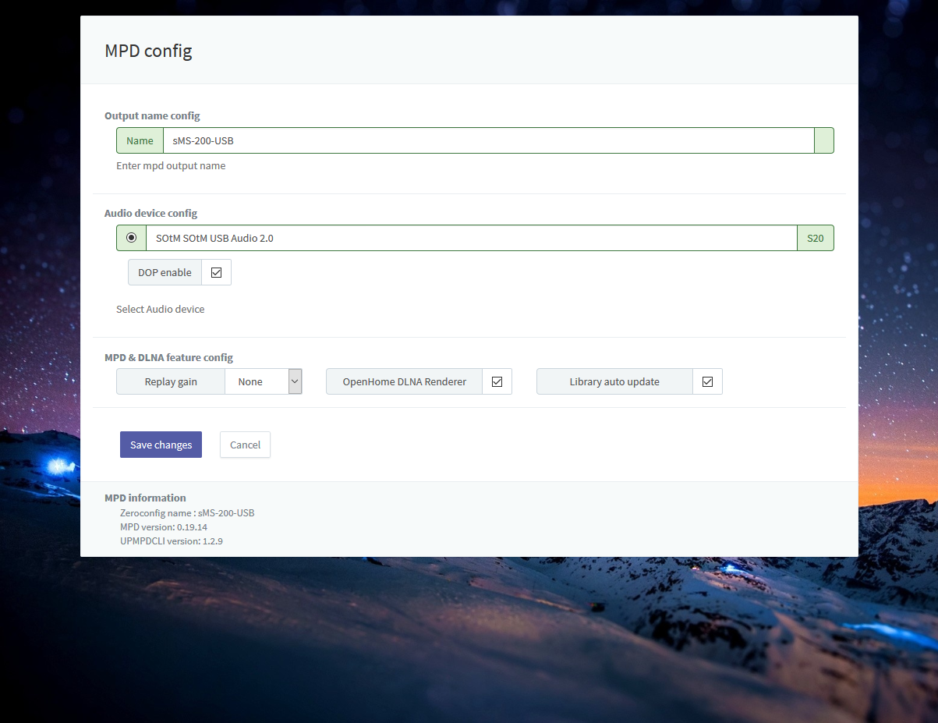This screenshot has height=723, width=938.
Task: Click the Replay gain label
Action: pos(171,381)
